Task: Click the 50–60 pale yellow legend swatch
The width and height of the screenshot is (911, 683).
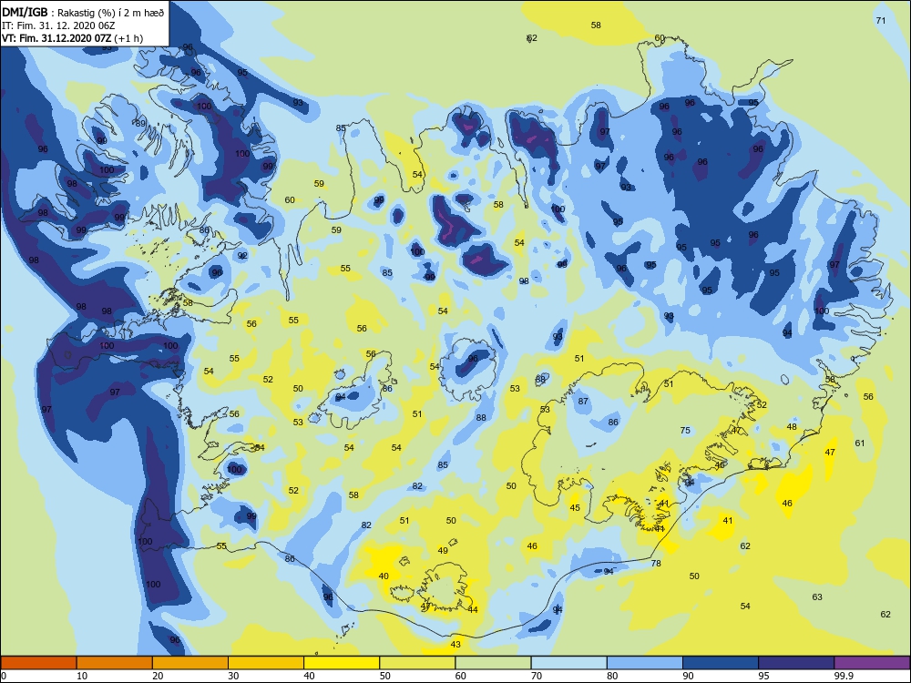Action: pos(417,663)
